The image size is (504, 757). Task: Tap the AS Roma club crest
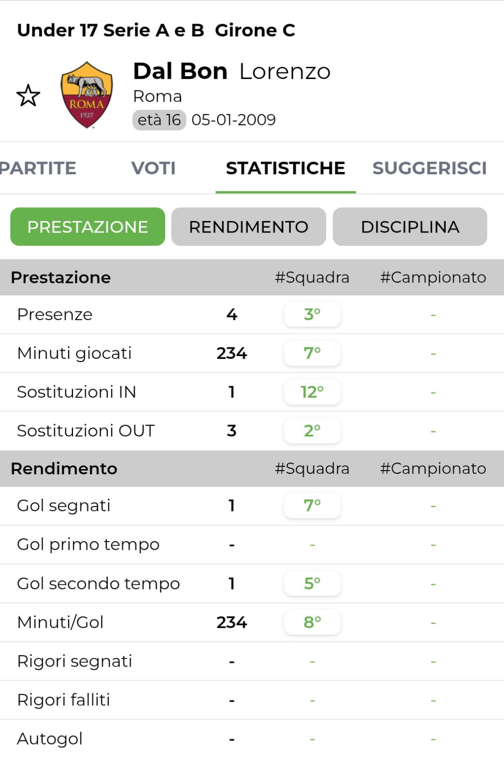[x=87, y=95]
